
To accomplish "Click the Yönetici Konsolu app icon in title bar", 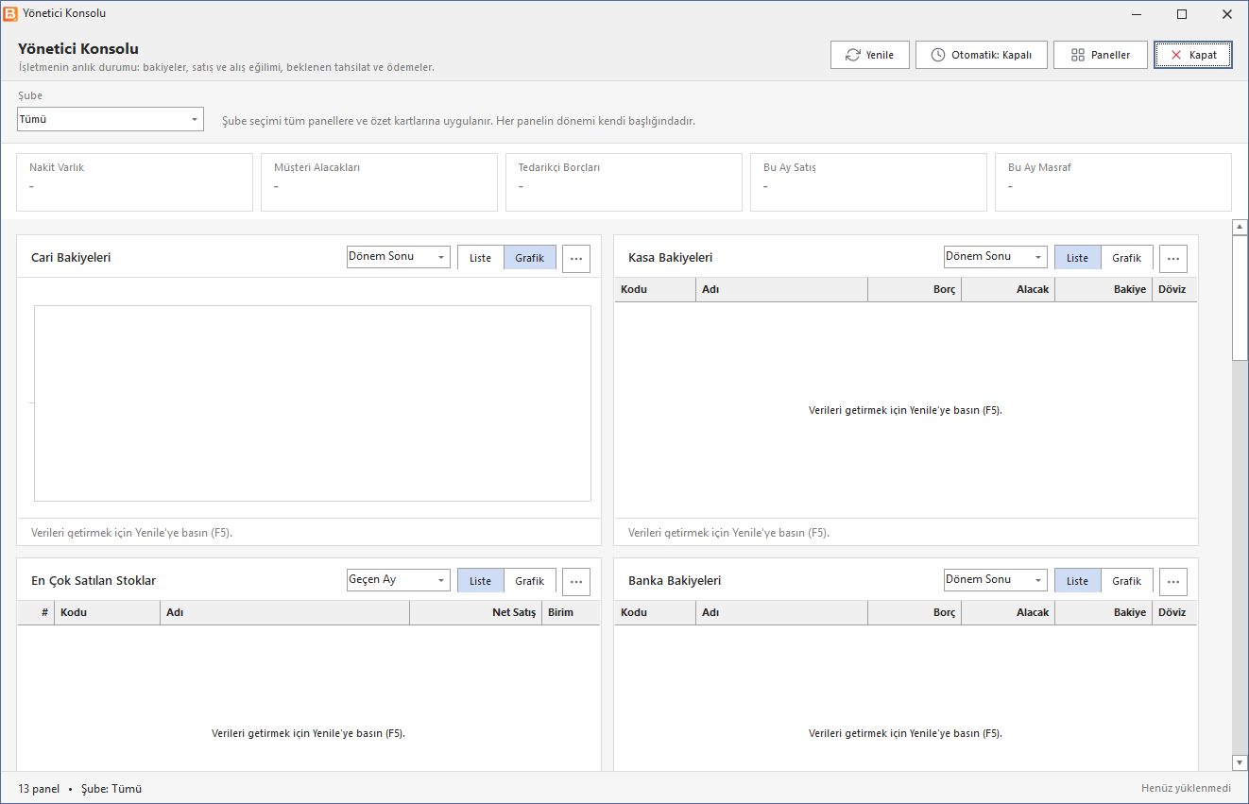I will (10, 13).
